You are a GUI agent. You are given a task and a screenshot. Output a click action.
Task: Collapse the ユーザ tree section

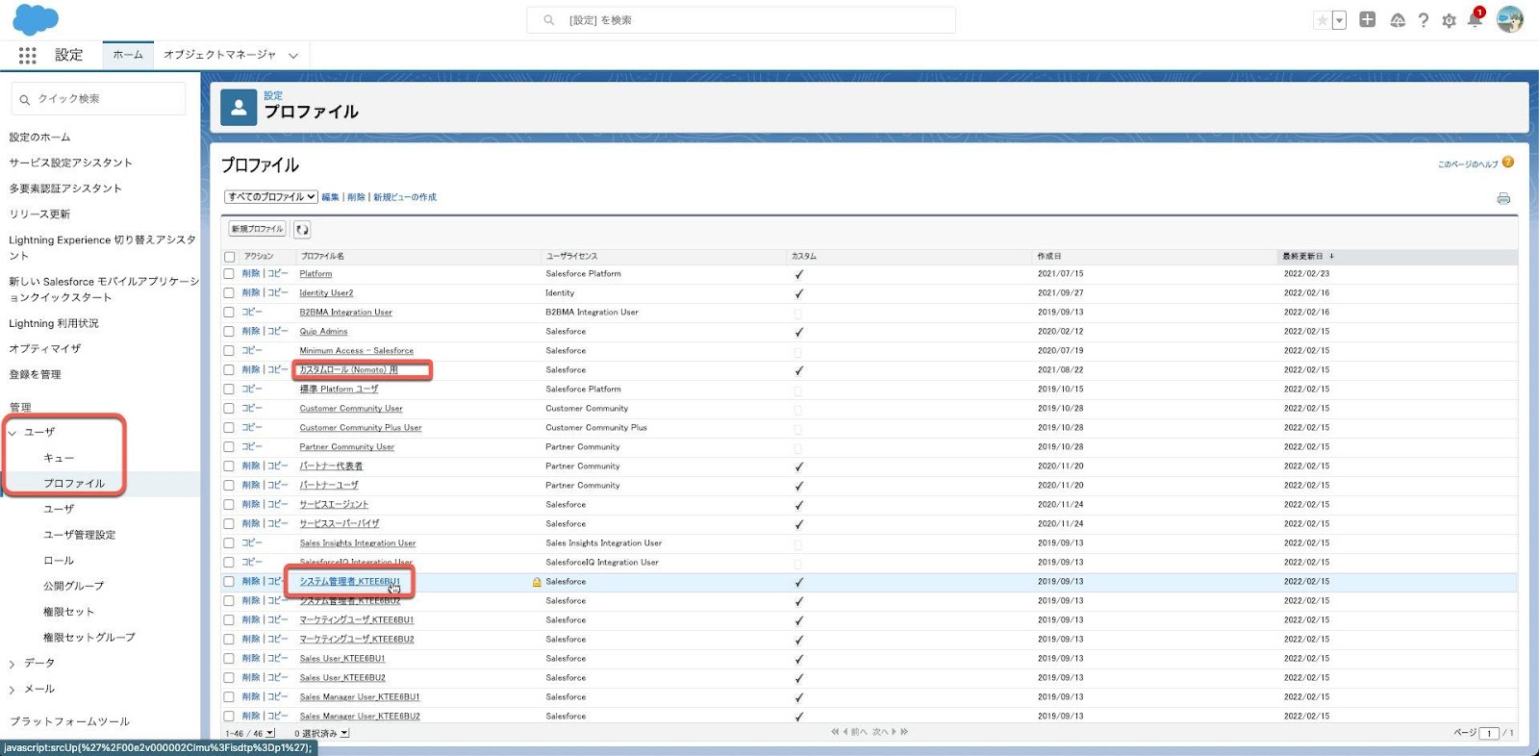pos(13,433)
